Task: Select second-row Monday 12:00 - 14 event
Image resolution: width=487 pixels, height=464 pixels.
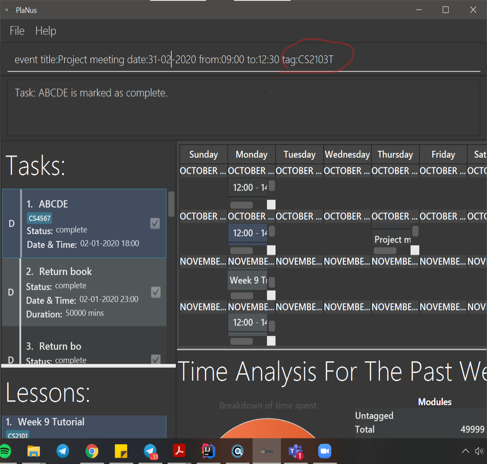Action: (x=248, y=233)
